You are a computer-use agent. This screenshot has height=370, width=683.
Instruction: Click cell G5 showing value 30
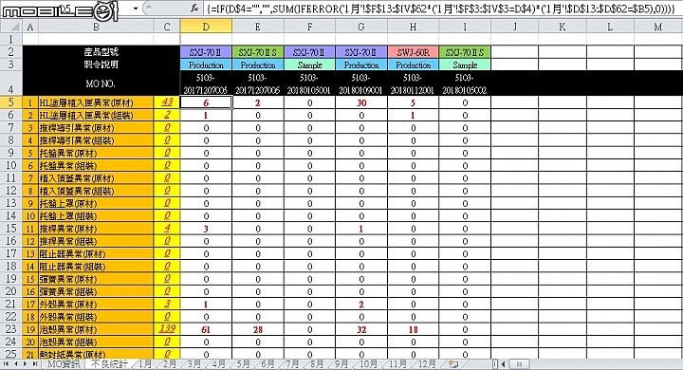tap(361, 102)
